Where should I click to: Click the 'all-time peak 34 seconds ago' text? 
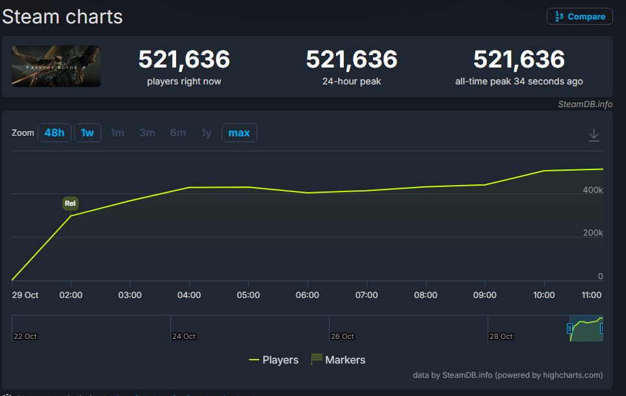pos(519,81)
